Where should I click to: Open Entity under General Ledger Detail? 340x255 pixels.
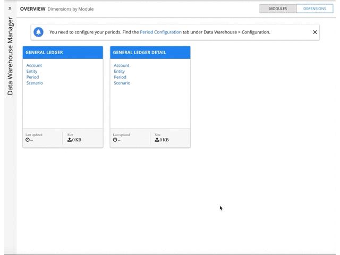coord(119,71)
